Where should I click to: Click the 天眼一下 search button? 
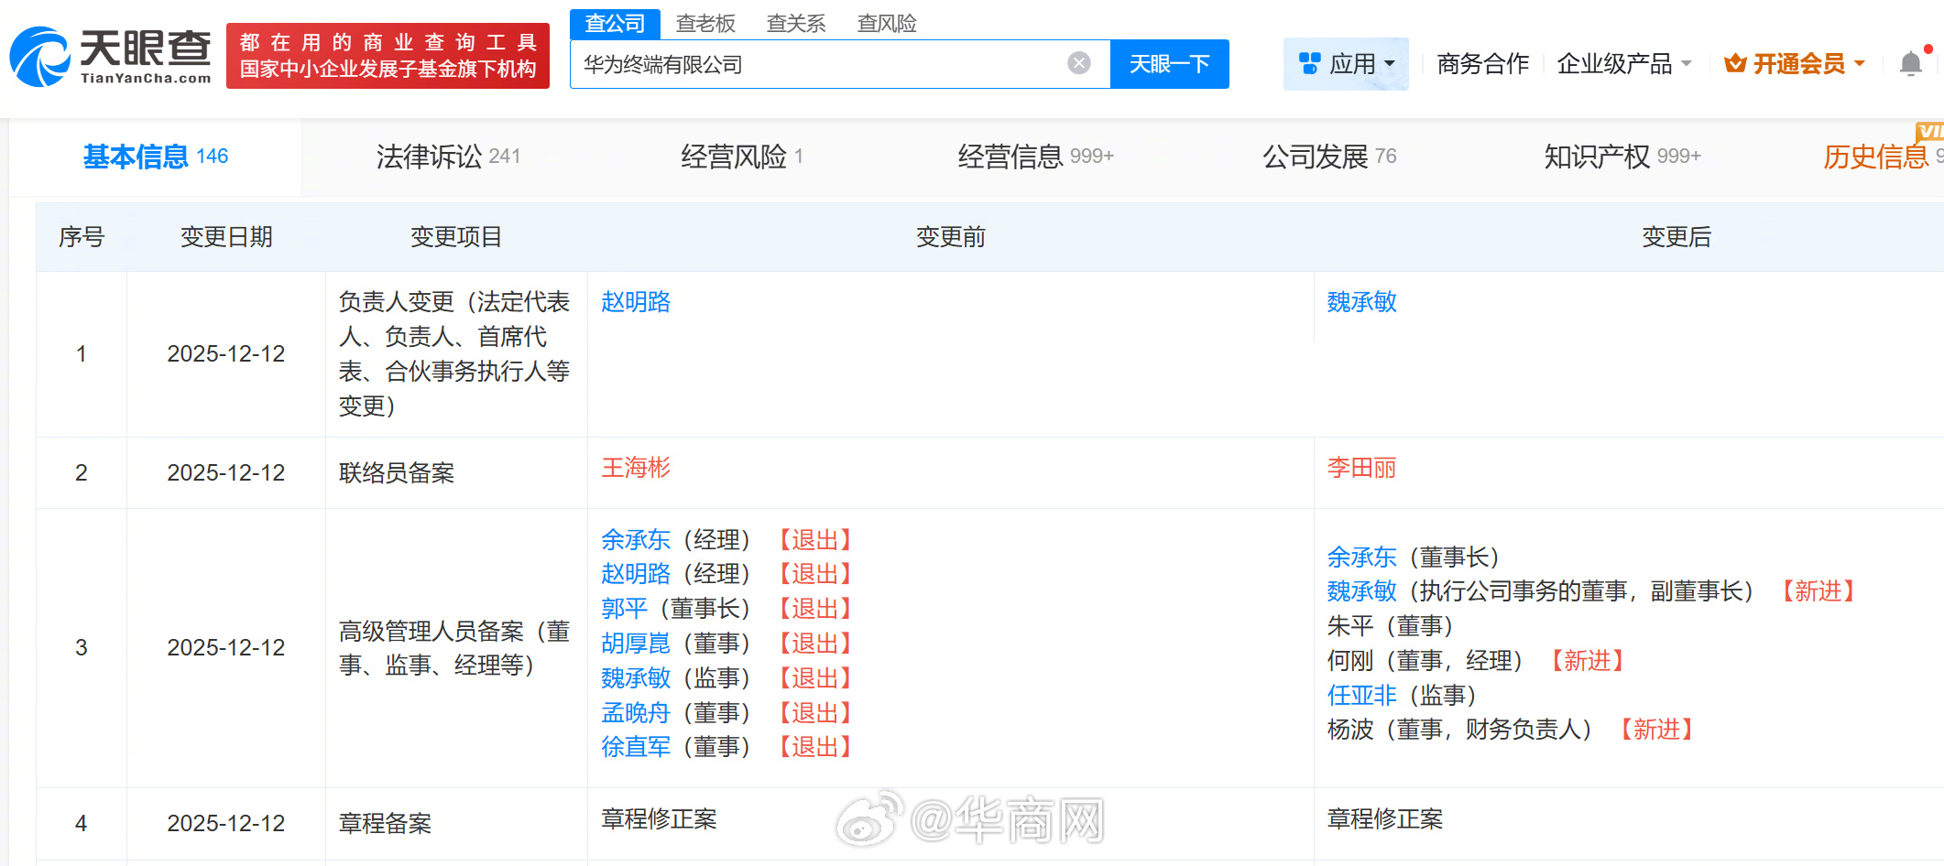1170,64
